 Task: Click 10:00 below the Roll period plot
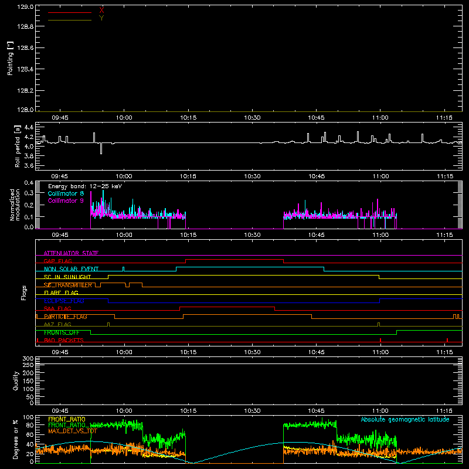(124, 176)
